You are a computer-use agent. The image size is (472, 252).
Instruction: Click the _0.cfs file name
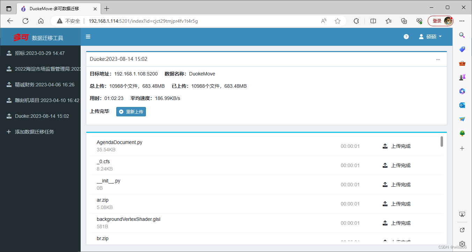pyautogui.click(x=103, y=161)
